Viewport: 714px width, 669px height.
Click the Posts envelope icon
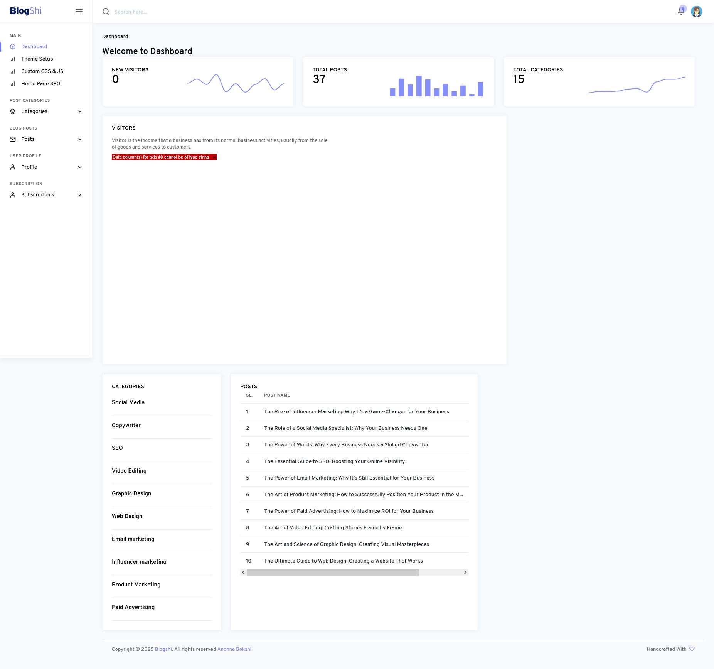coord(13,139)
